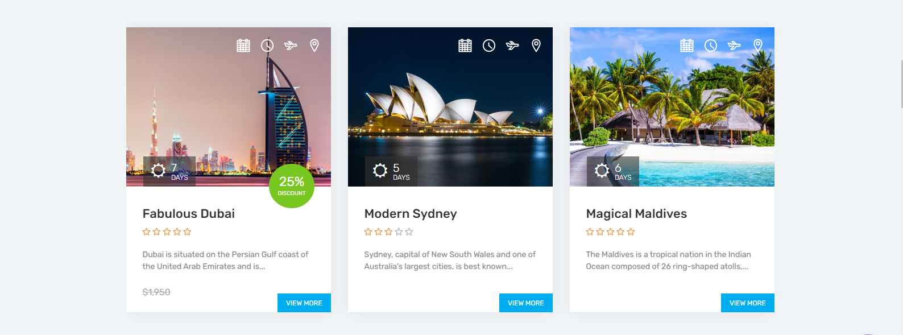
Task: Click the location pin on Maldives card
Action: coord(758,46)
